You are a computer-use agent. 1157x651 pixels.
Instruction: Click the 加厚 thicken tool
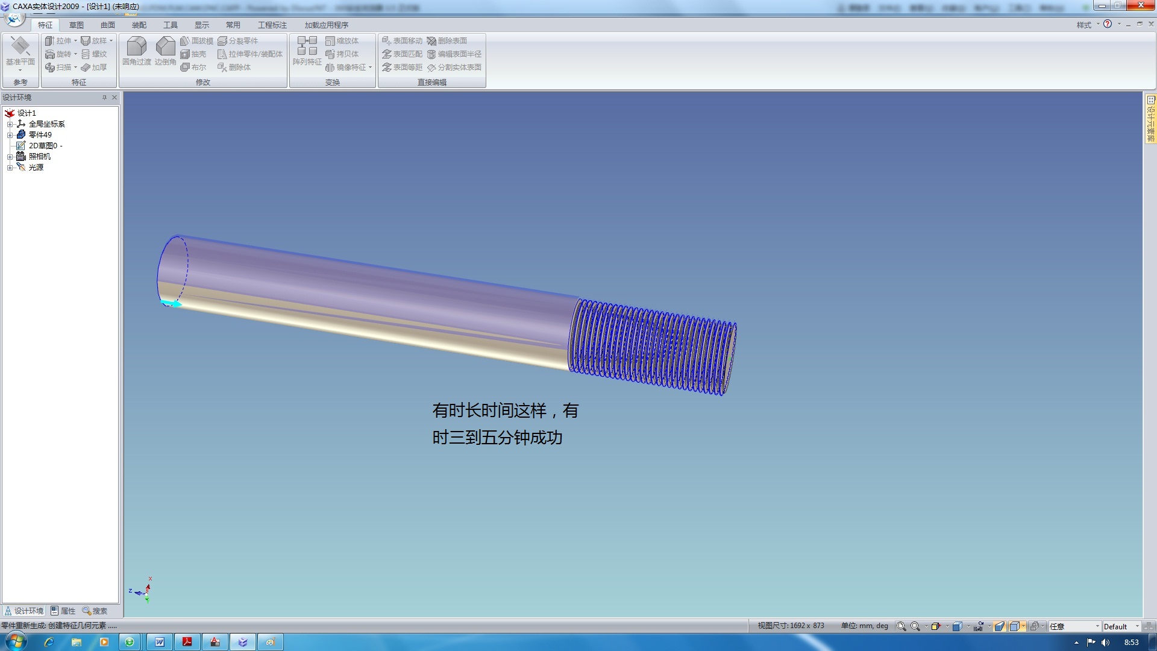click(94, 67)
